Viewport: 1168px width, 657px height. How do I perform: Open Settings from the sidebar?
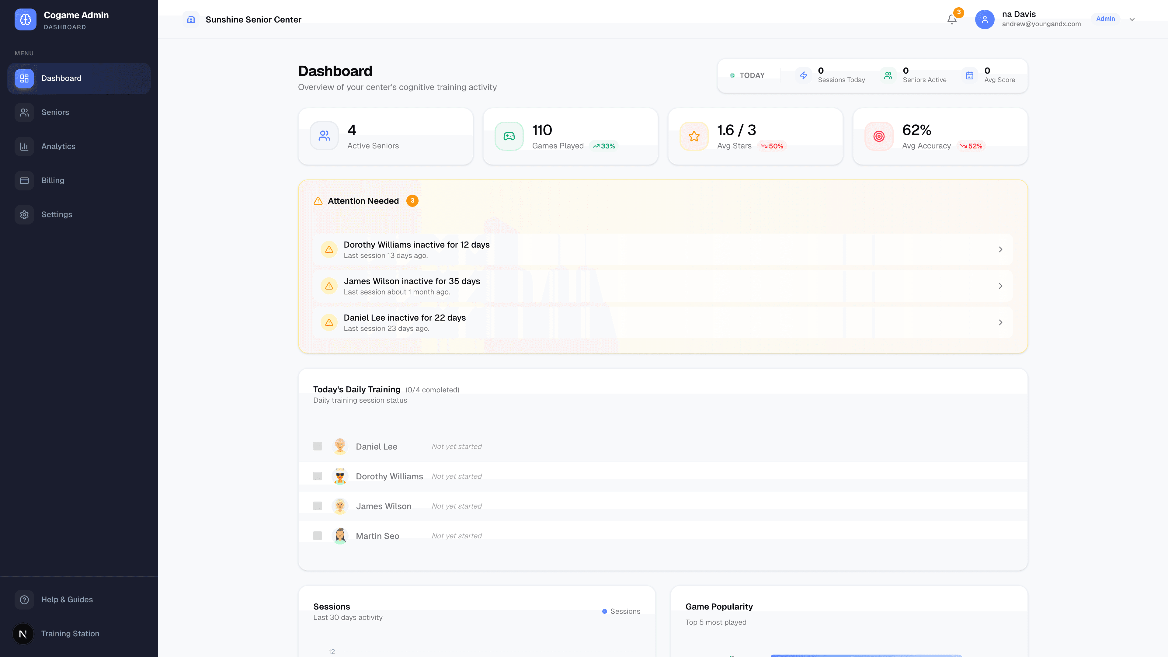coord(57,214)
